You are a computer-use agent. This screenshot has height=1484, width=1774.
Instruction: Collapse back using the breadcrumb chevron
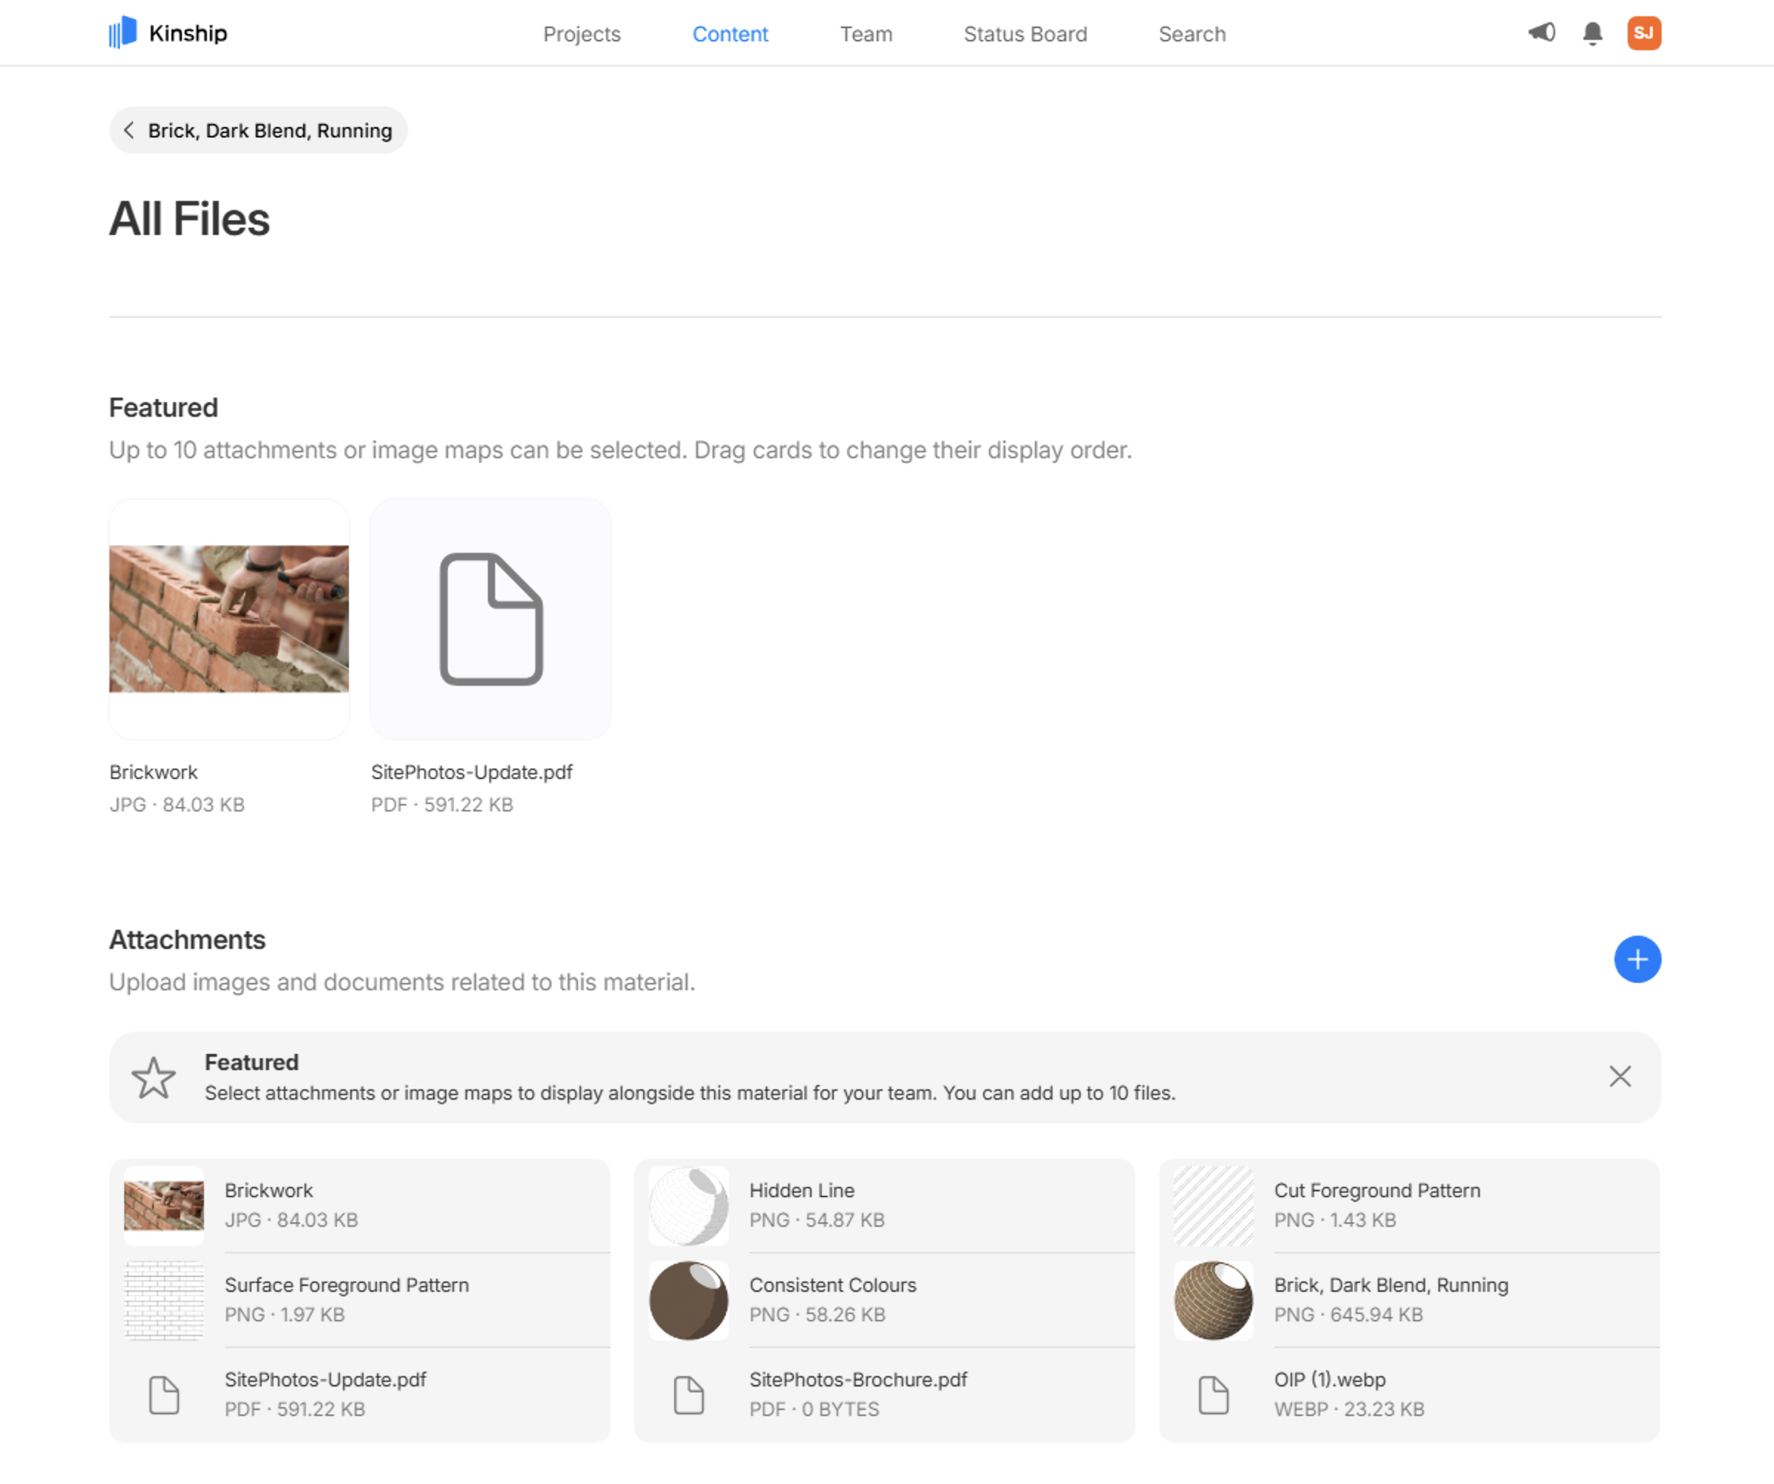coord(129,130)
